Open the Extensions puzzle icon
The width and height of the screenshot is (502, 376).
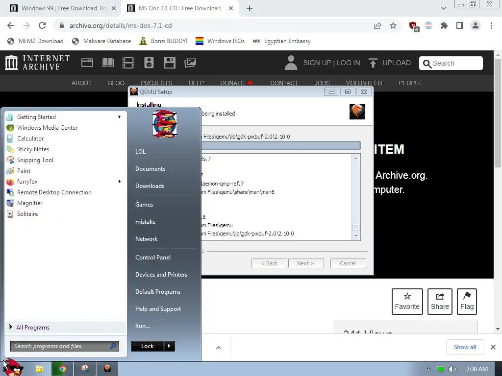pyautogui.click(x=444, y=25)
